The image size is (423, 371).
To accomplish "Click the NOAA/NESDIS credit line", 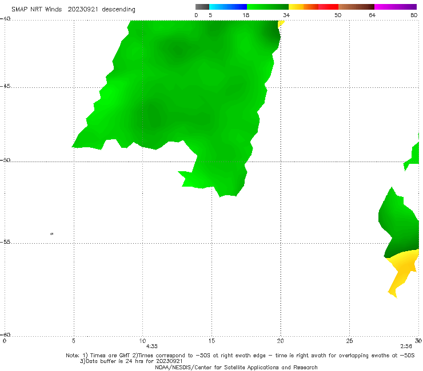I will click(236, 367).
